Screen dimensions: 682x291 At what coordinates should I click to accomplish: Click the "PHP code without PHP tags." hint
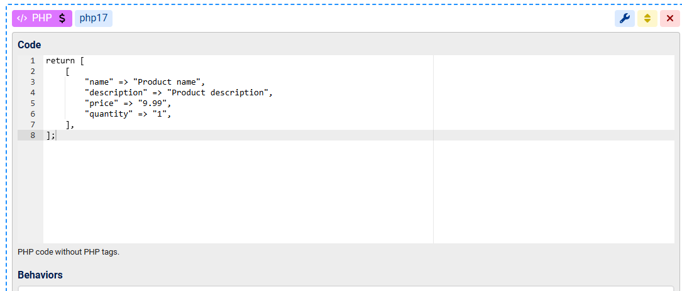click(x=69, y=252)
